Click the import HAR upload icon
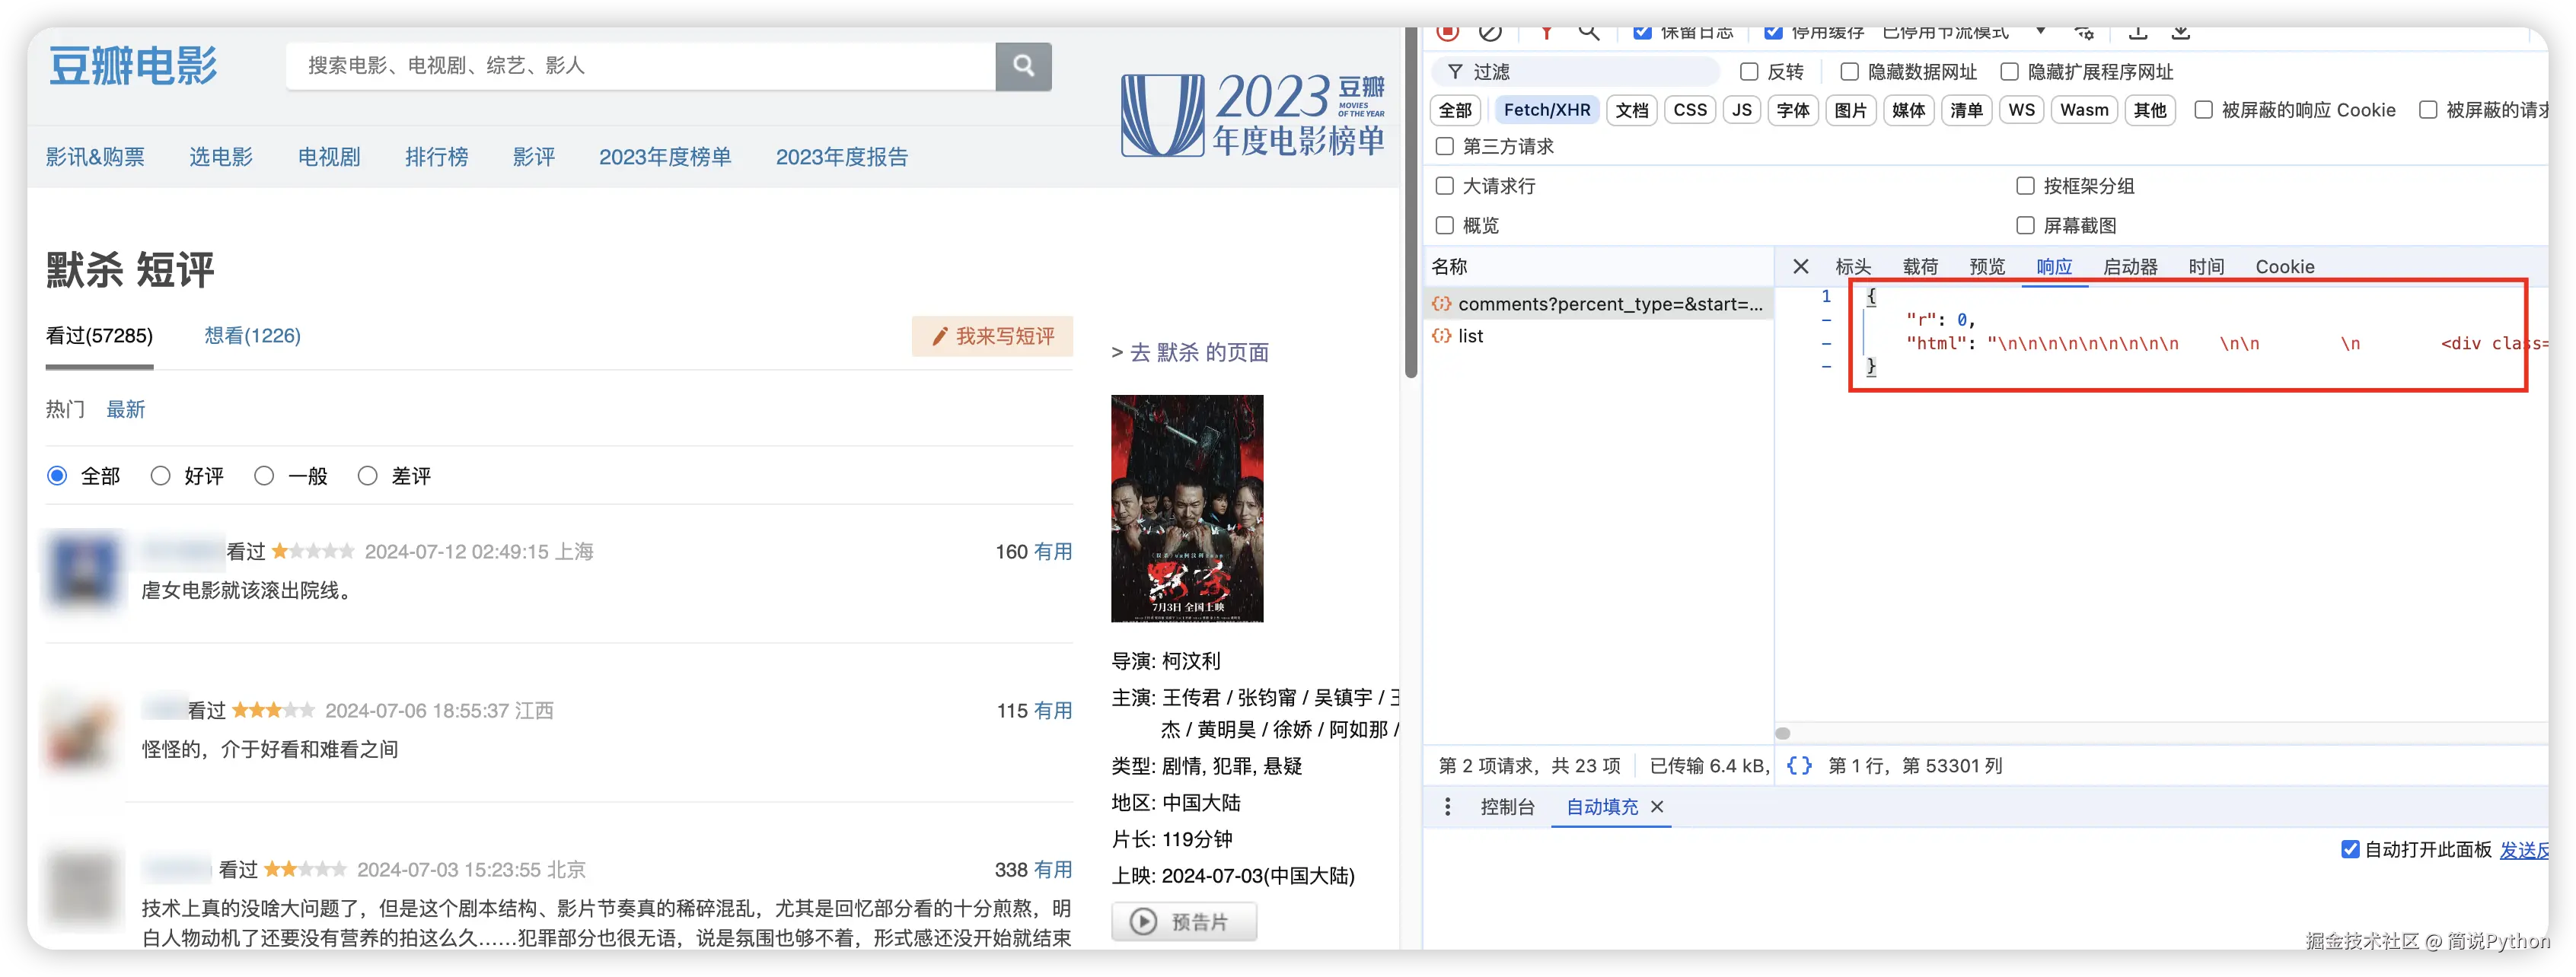Screen dimensions: 2576x977 2138,33
